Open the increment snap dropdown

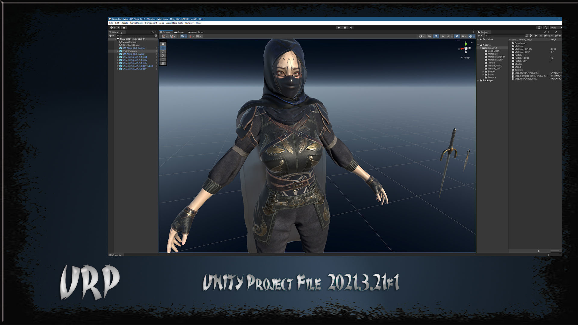point(201,36)
